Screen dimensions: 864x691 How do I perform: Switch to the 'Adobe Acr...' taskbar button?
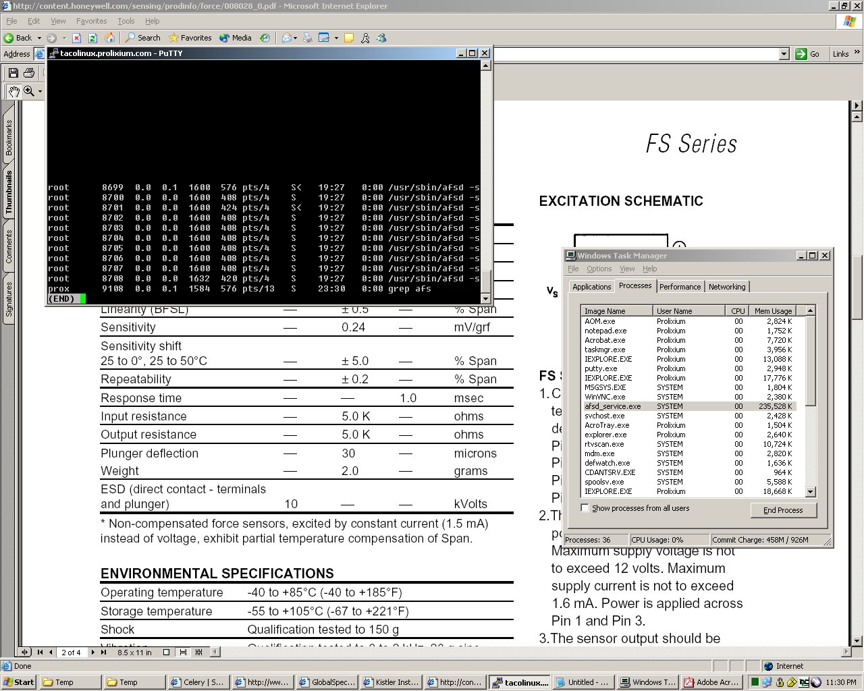[x=711, y=682]
